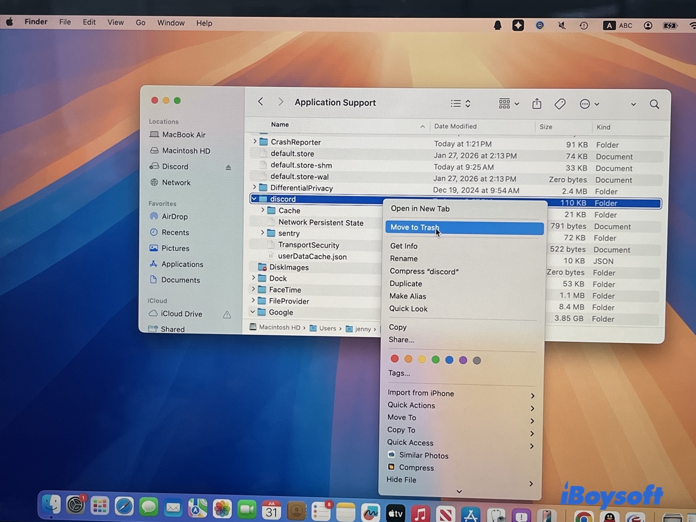This screenshot has height=522, width=696.
Task: Open AirDrop in Finder sidebar
Action: 175,216
